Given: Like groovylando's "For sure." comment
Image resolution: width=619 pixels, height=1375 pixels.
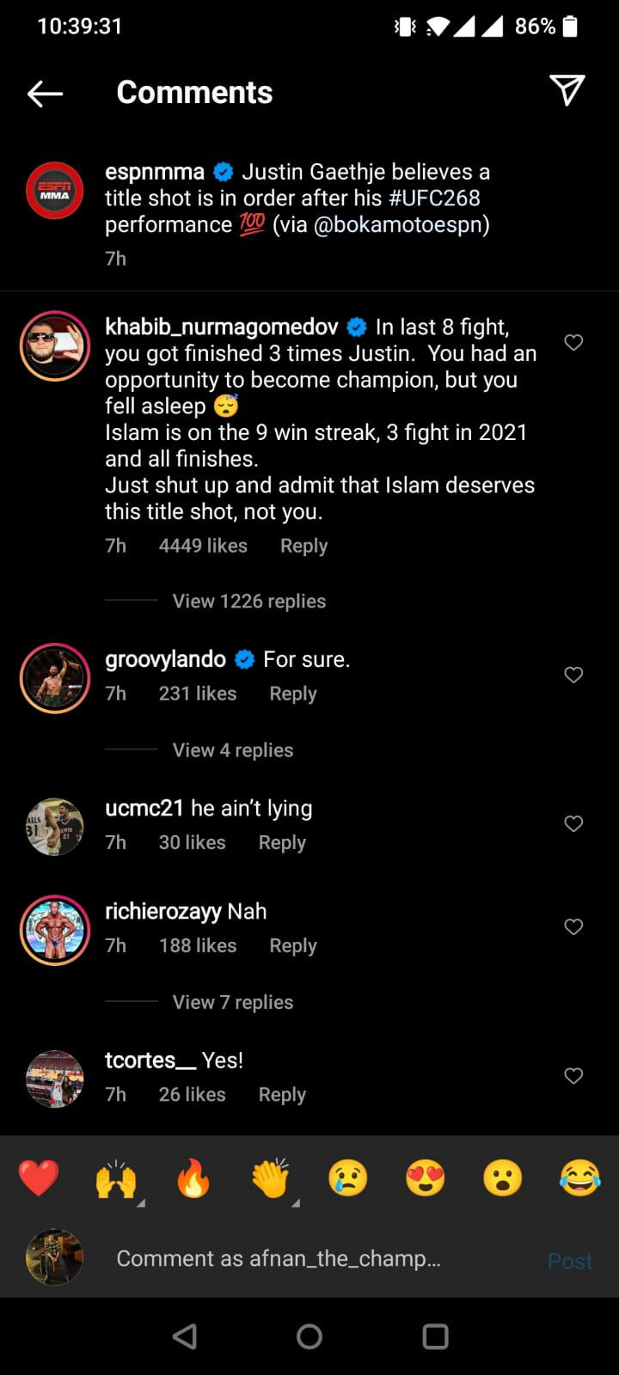Looking at the screenshot, I should pos(573,675).
